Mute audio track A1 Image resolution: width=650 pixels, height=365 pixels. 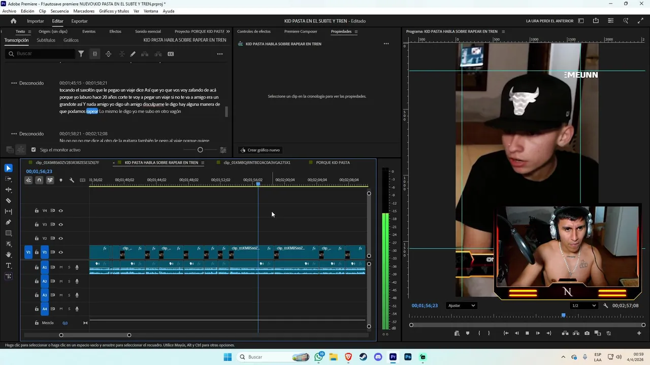pyautogui.click(x=61, y=267)
